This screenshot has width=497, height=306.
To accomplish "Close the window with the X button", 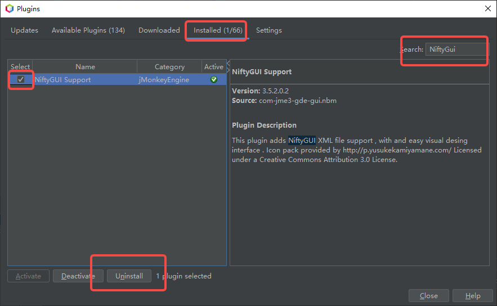I will tap(488, 8).
